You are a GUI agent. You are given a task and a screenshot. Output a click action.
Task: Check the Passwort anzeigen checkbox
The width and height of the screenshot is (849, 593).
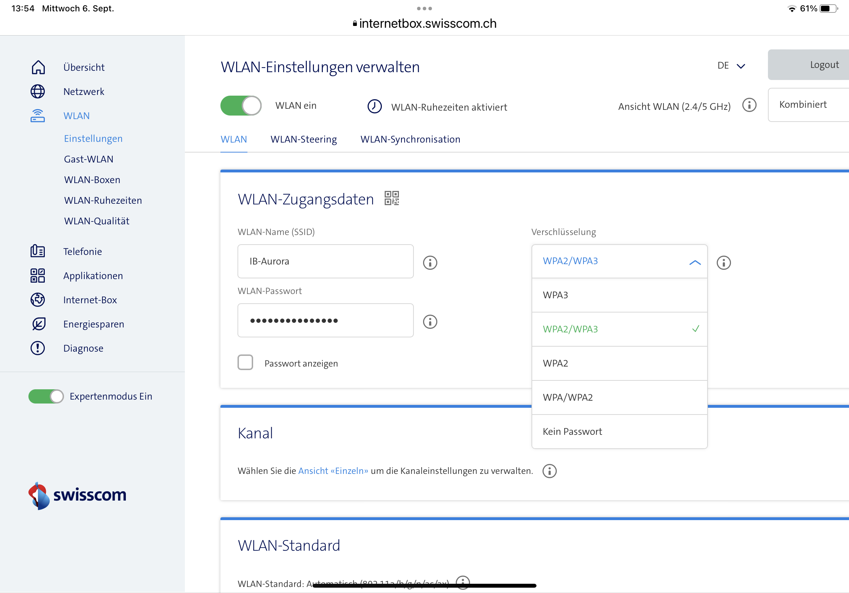point(245,363)
